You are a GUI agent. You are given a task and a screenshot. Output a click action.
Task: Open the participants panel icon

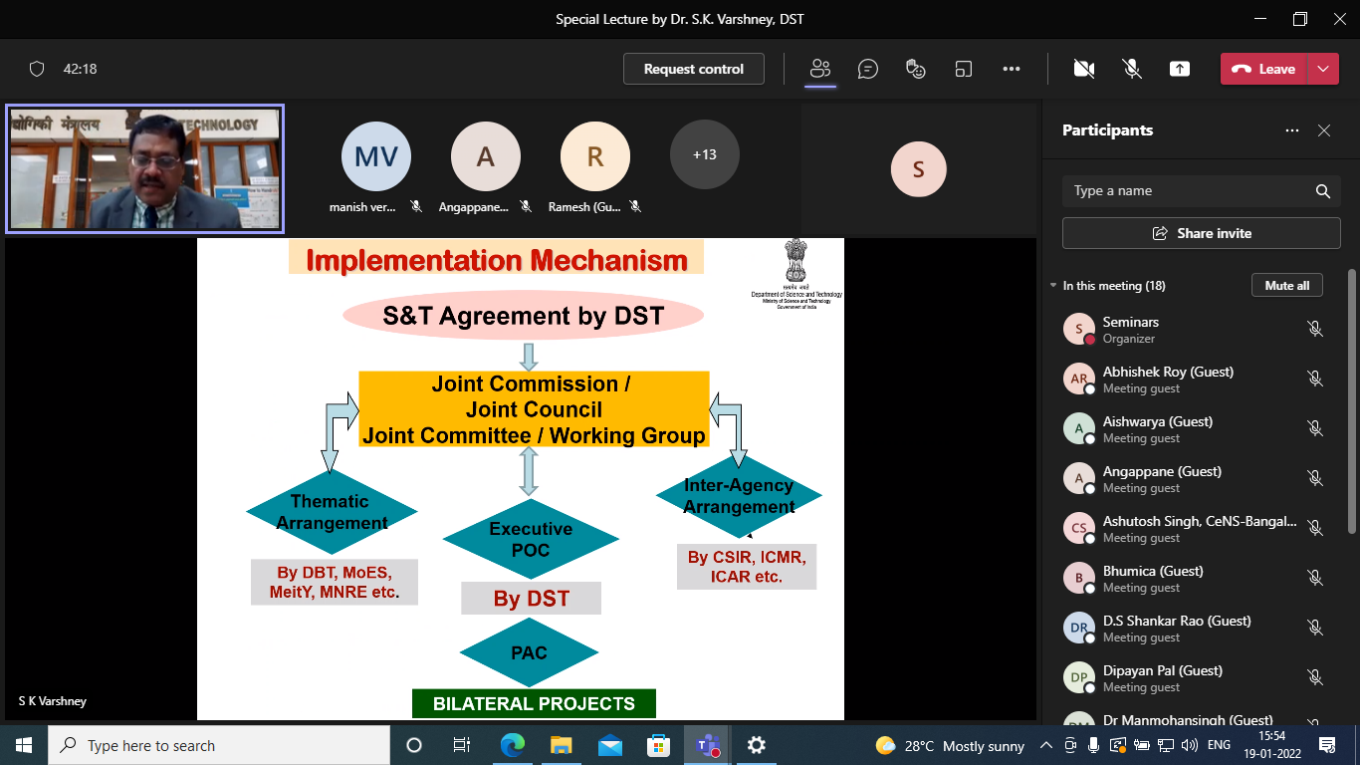click(x=820, y=69)
